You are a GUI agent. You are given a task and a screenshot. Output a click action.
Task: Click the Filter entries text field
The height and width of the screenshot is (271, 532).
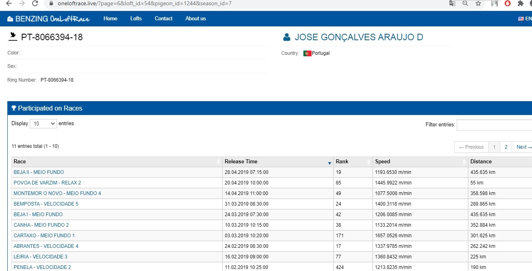pos(494,125)
